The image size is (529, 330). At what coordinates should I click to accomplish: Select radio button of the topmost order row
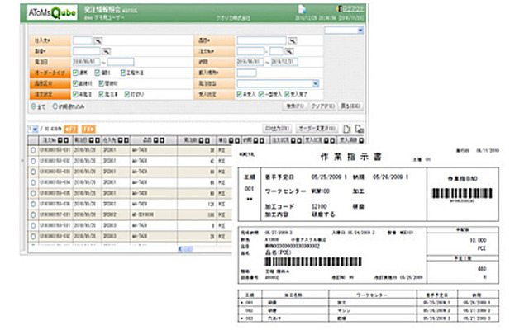coord(33,150)
